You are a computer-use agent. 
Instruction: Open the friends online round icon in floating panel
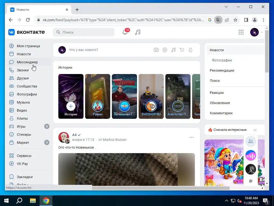tap(250, 141)
